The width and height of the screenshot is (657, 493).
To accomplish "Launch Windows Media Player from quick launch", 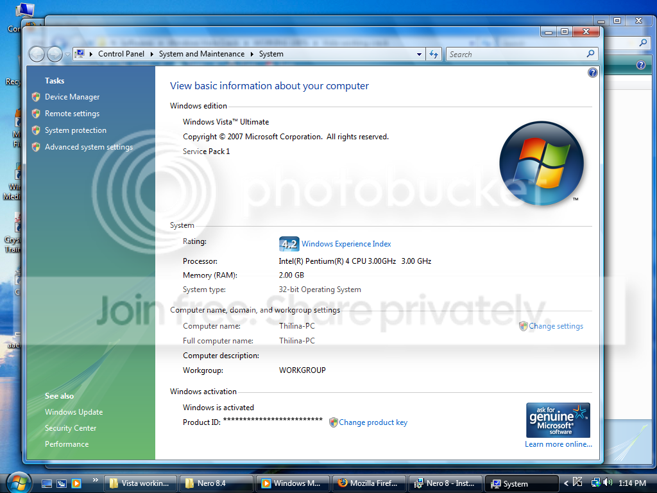I will [76, 483].
